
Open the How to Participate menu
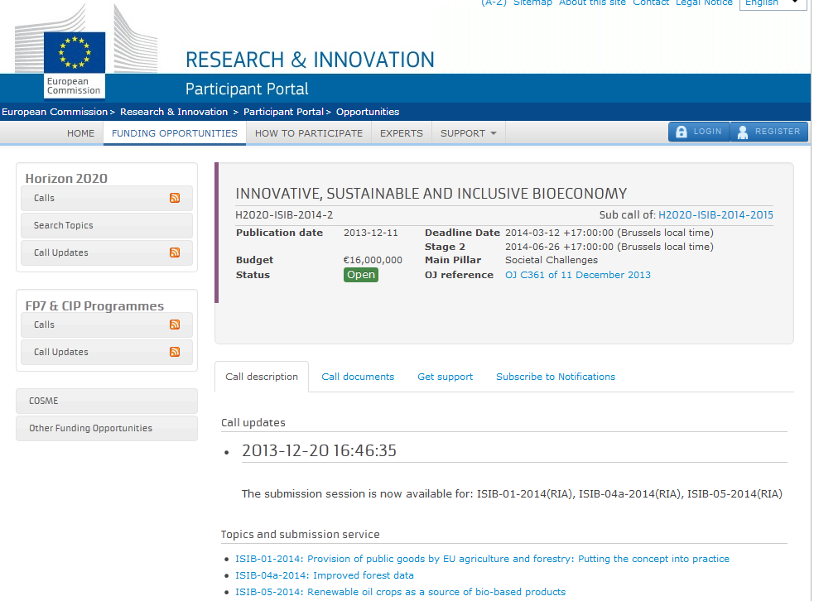[x=309, y=133]
